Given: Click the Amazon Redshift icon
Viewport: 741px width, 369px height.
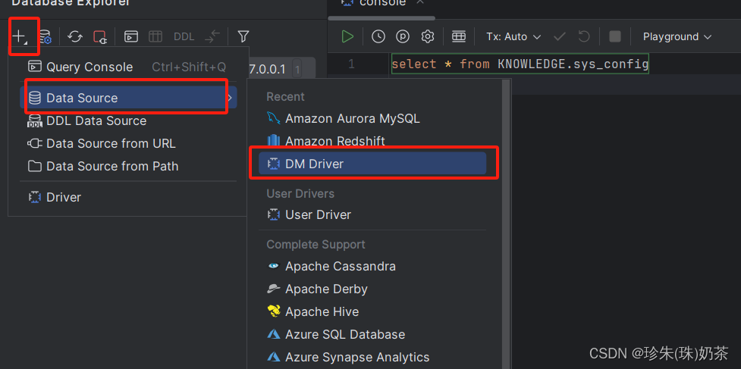Looking at the screenshot, I should [x=274, y=141].
